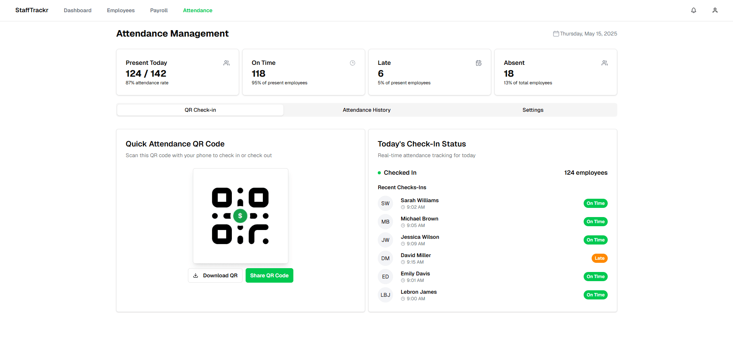
Task: Switch to the Attendance History tab
Action: (x=366, y=110)
